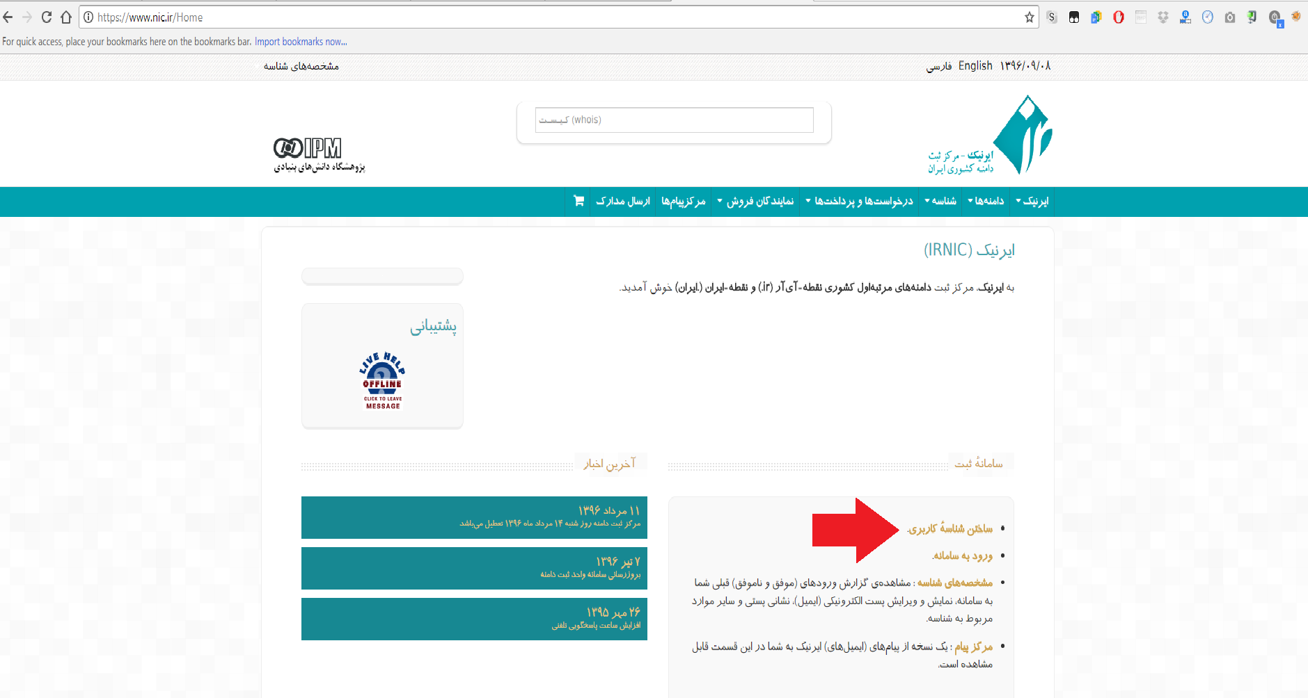Image resolution: width=1308 pixels, height=698 pixels.
Task: Click the ورود به سامانه link
Action: coord(963,555)
